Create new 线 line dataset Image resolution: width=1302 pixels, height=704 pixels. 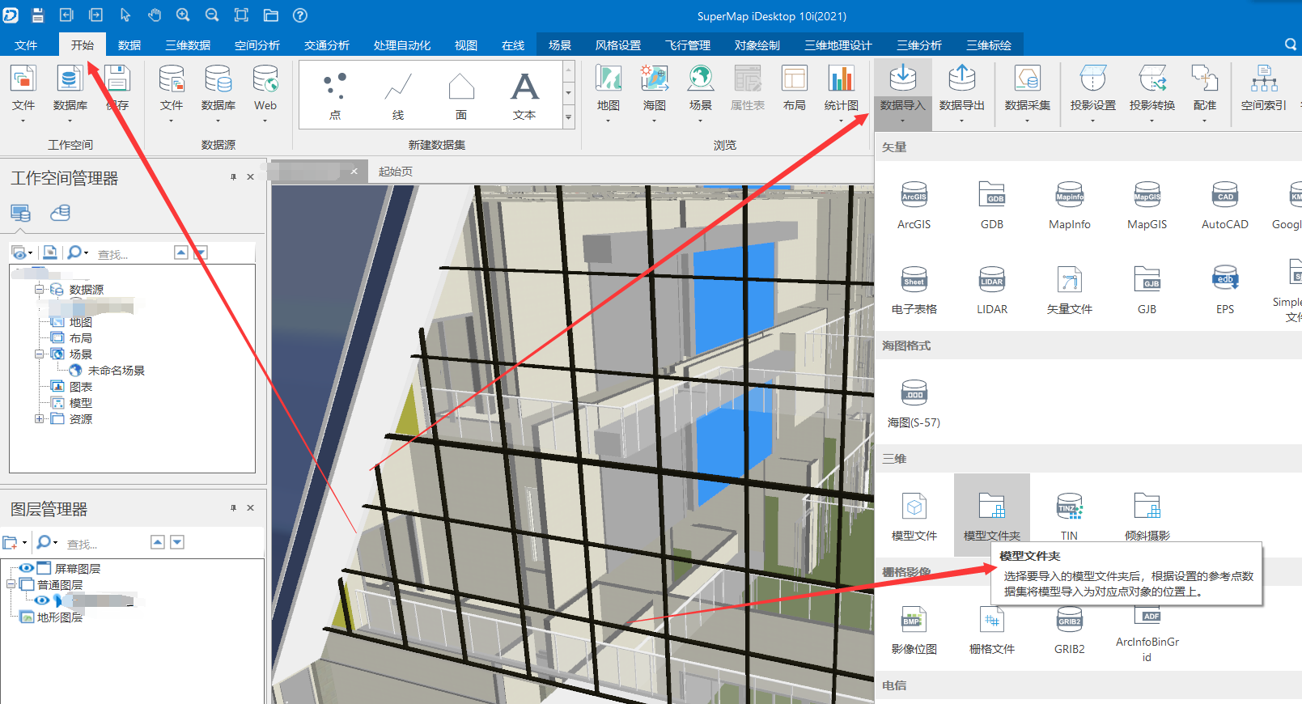[397, 95]
